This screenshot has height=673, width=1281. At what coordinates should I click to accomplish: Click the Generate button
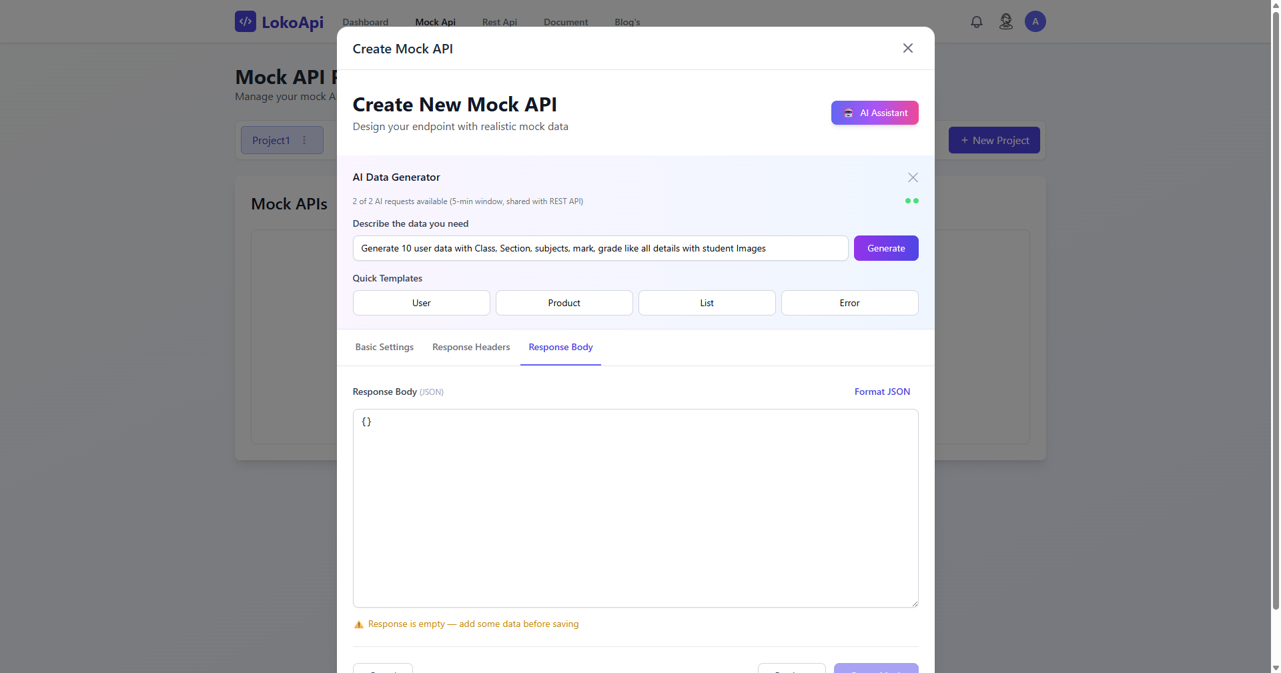886,248
